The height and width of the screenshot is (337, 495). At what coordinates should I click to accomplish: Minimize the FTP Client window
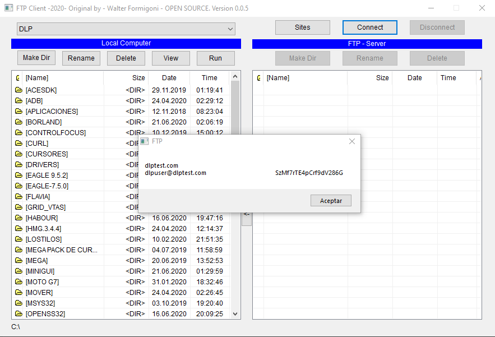(431, 8)
